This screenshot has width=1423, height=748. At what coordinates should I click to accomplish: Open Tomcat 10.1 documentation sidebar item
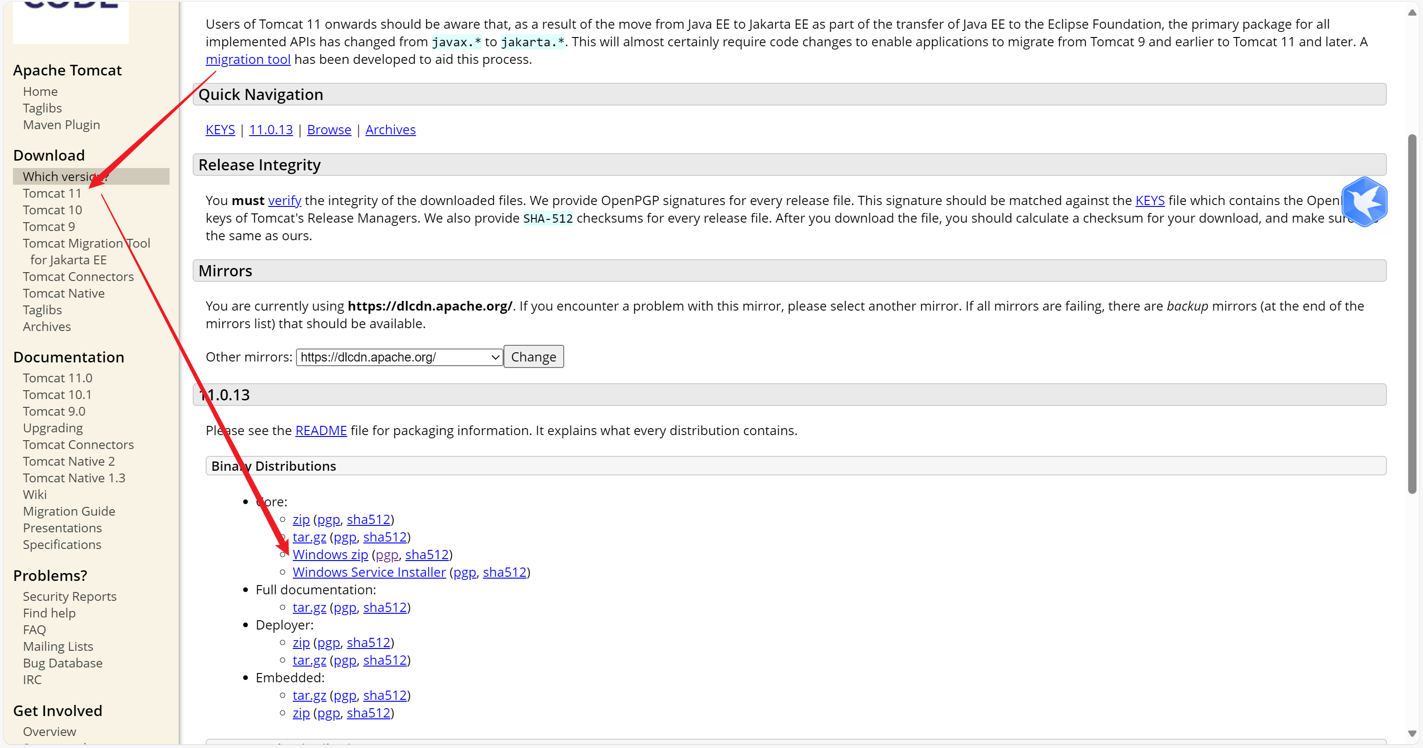coord(57,395)
